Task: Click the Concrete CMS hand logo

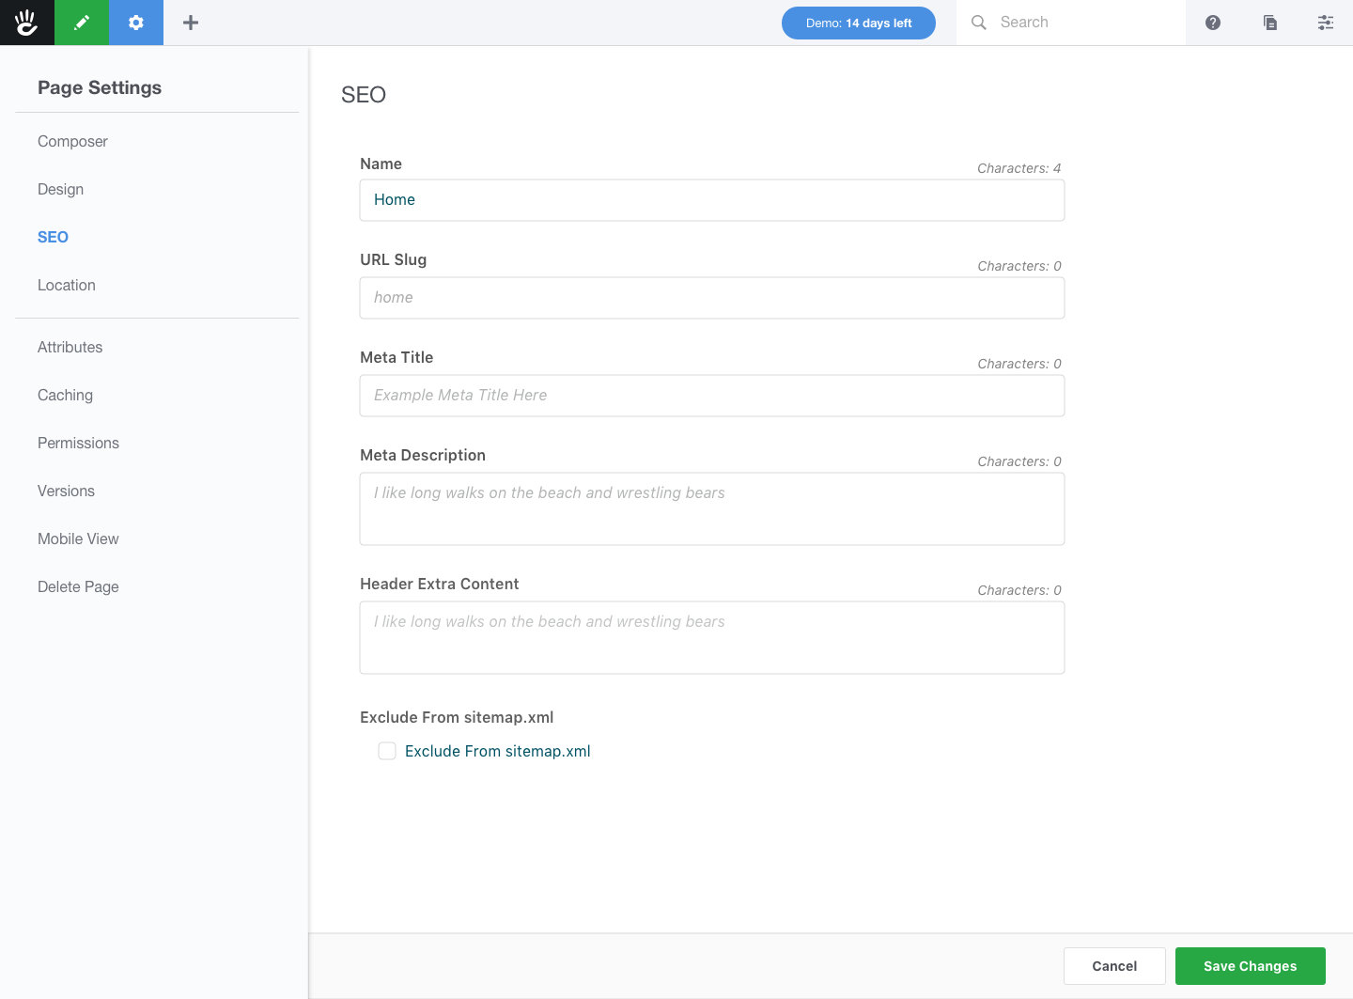Action: 26,22
